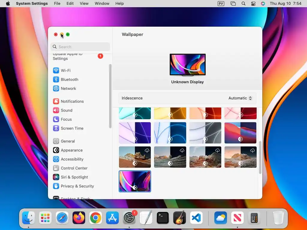Viewport: 307px width, 230px height.
Task: Open the Edit menu
Action: pyautogui.click(x=70, y=4)
